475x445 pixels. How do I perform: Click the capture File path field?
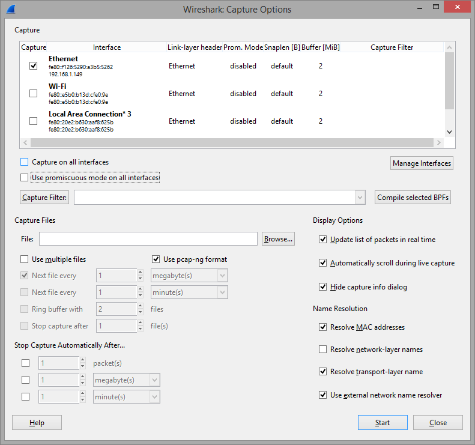click(x=148, y=239)
